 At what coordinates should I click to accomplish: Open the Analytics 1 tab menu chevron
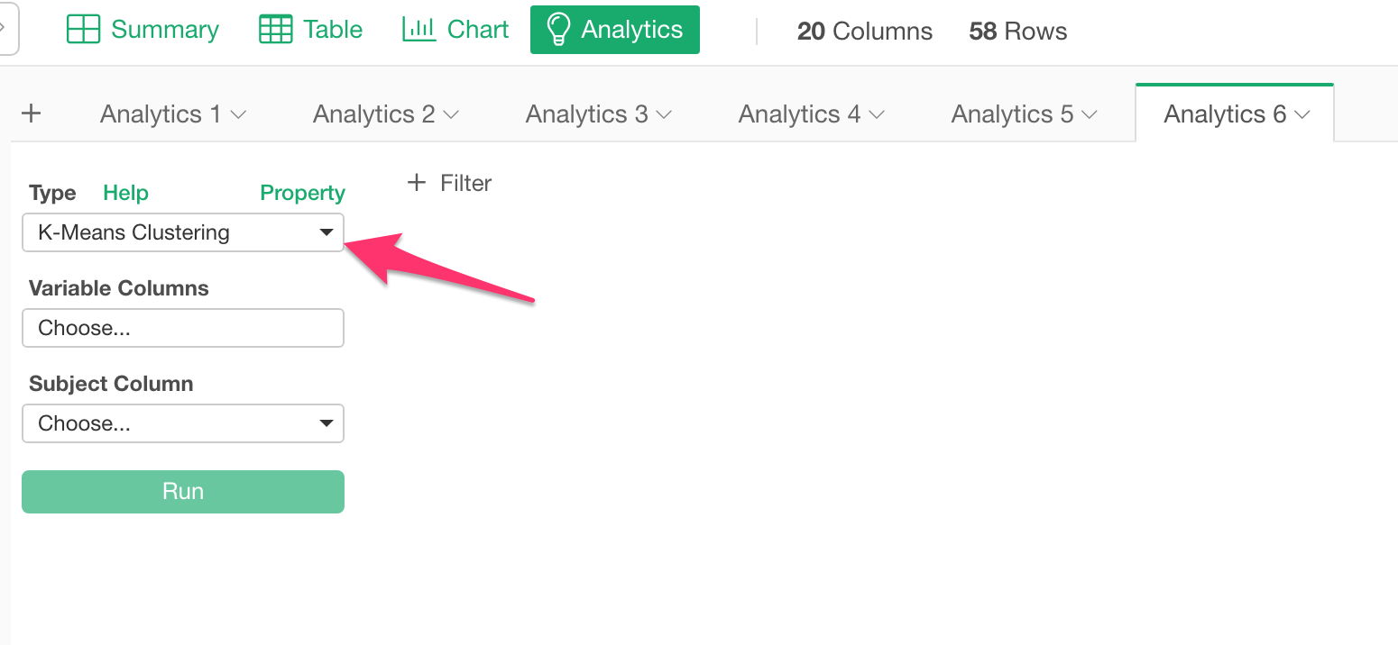coord(238,114)
